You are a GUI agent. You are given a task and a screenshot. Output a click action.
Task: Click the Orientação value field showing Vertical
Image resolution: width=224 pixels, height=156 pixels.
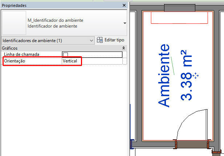pos(92,61)
